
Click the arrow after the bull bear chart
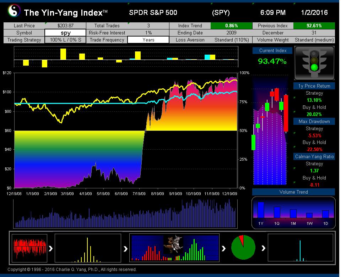(x=223, y=248)
